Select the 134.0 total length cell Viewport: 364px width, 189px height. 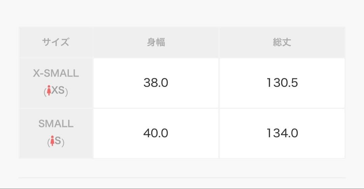282,133
